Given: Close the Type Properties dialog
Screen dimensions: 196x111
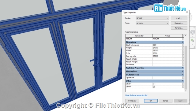Looking at the screenshot, I should click(187, 12).
